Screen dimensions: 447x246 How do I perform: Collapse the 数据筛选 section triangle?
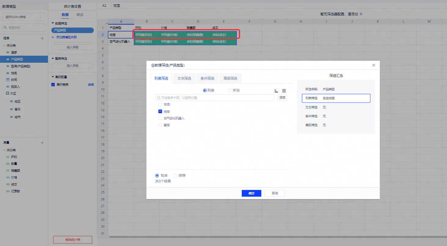53,23
